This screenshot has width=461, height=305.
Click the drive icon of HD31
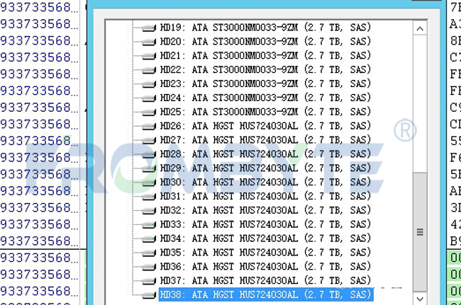(x=149, y=197)
